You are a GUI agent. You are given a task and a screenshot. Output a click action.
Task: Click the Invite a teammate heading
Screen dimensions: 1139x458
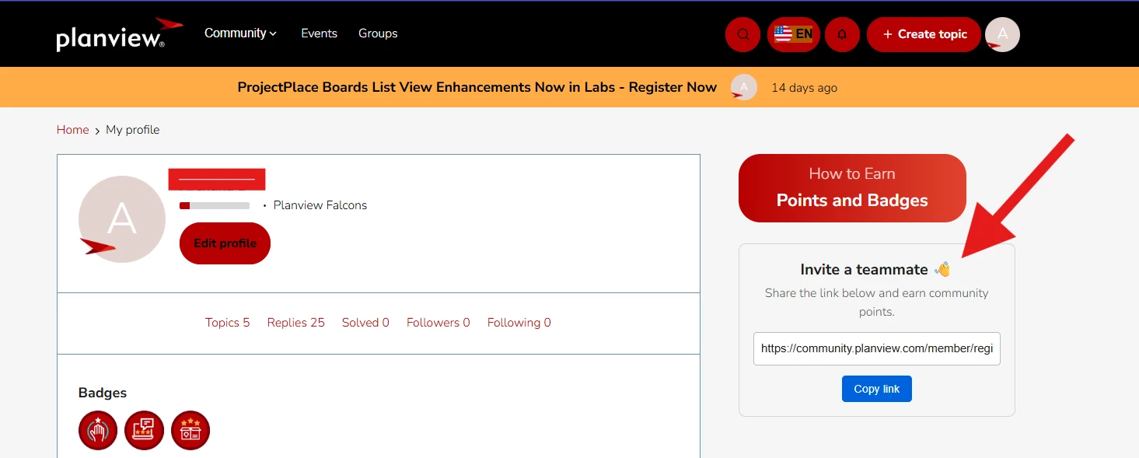(x=875, y=270)
